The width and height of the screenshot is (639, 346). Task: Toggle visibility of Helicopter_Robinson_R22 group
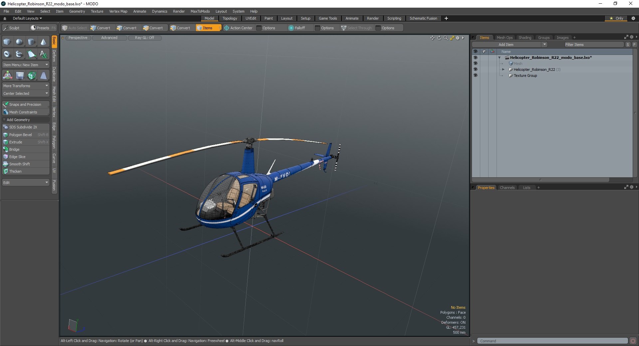click(475, 70)
